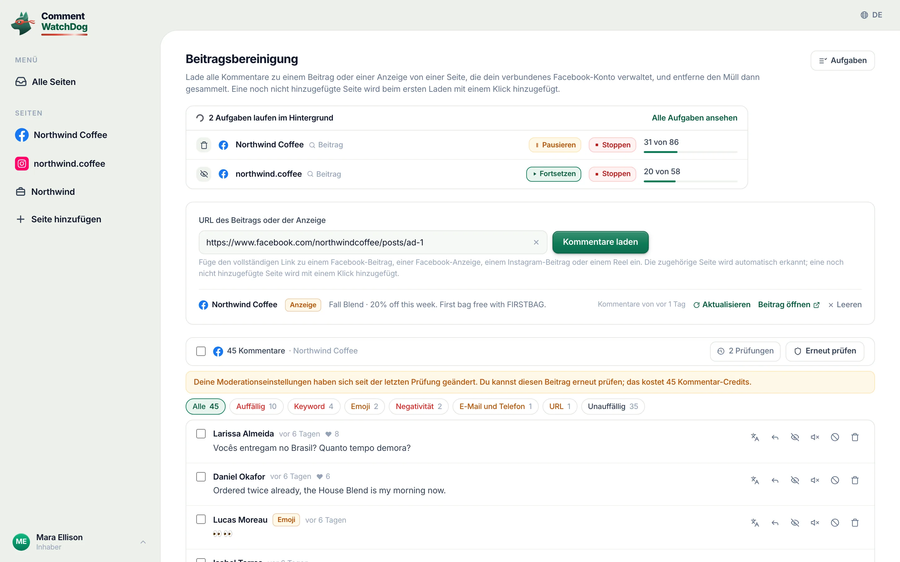The image size is (900, 562).
Task: Click Seite hinzufügen
Action: 58,219
